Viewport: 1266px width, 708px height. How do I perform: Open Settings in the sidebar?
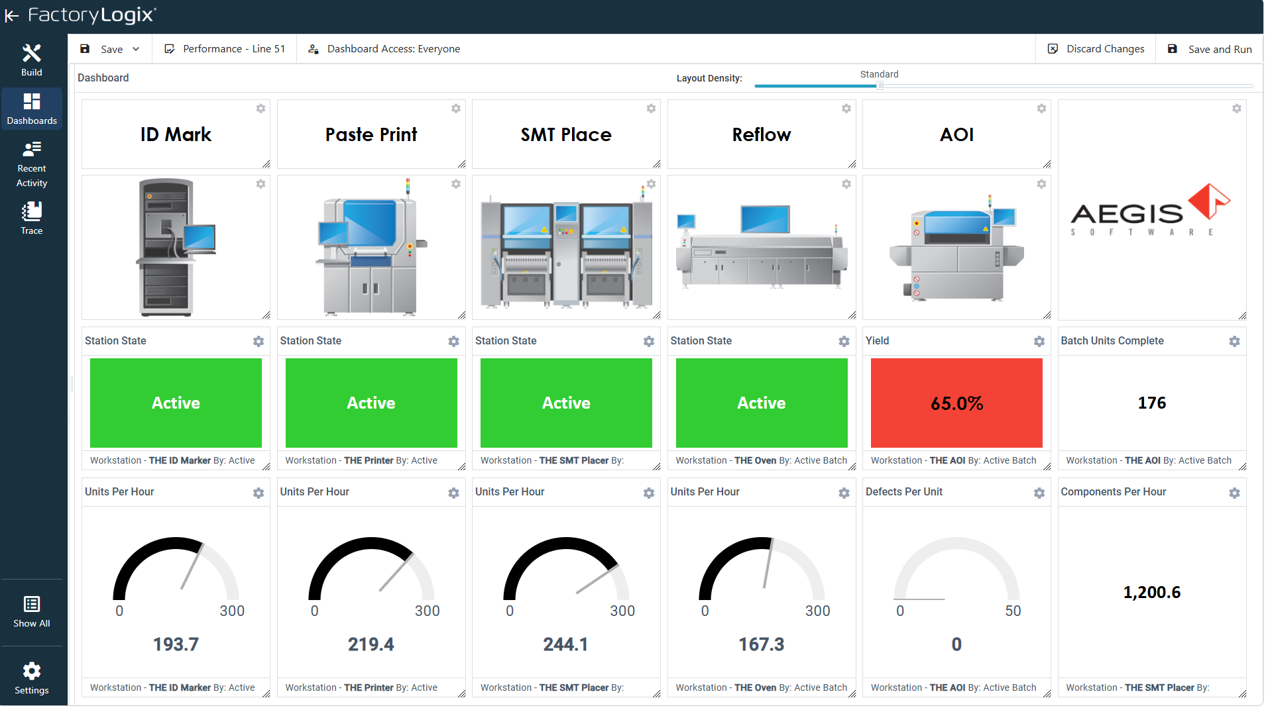[x=32, y=678]
